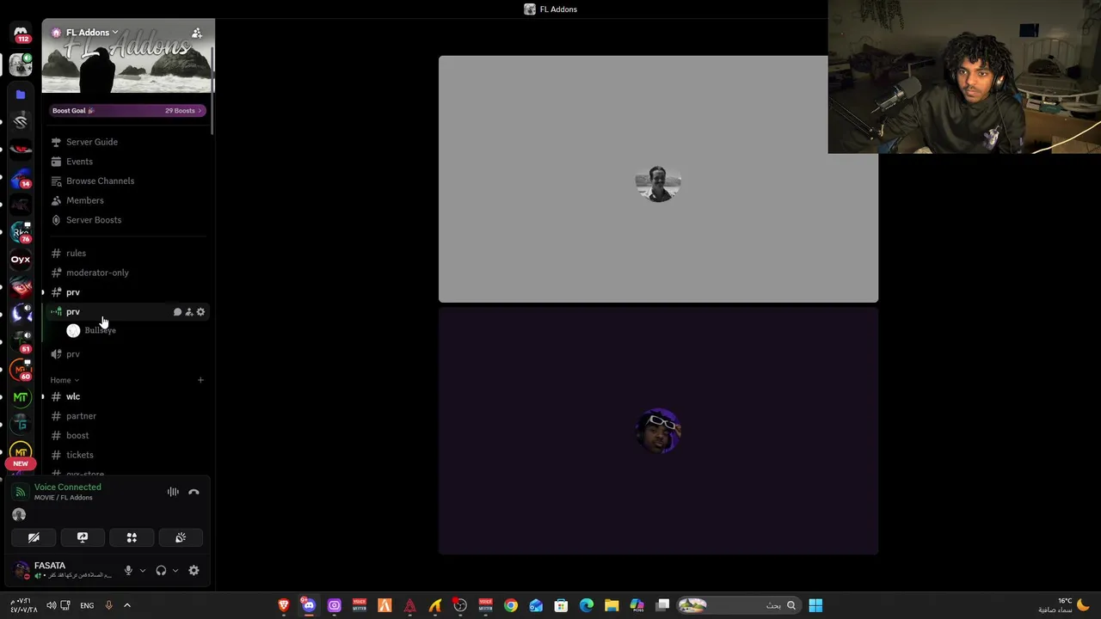1101x619 pixels.
Task: Open the green MT server icon
Action: [x=21, y=397]
